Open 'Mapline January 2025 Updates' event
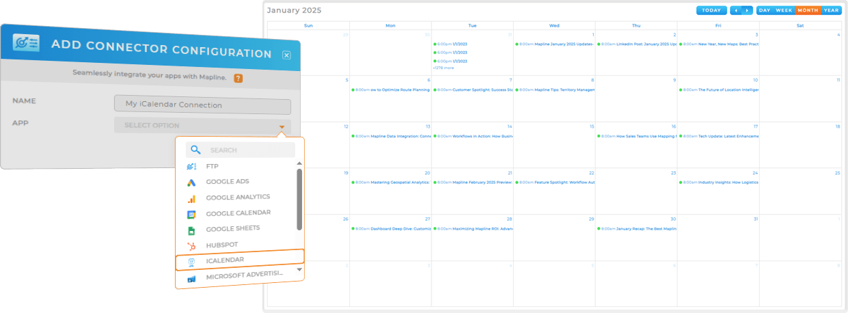The image size is (848, 313). pyautogui.click(x=554, y=44)
